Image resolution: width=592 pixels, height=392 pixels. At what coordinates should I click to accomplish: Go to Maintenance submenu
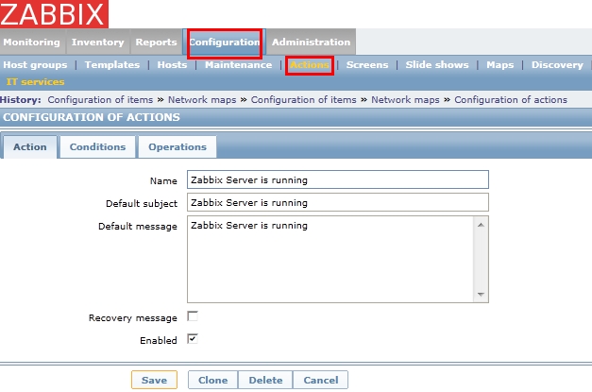(x=238, y=64)
